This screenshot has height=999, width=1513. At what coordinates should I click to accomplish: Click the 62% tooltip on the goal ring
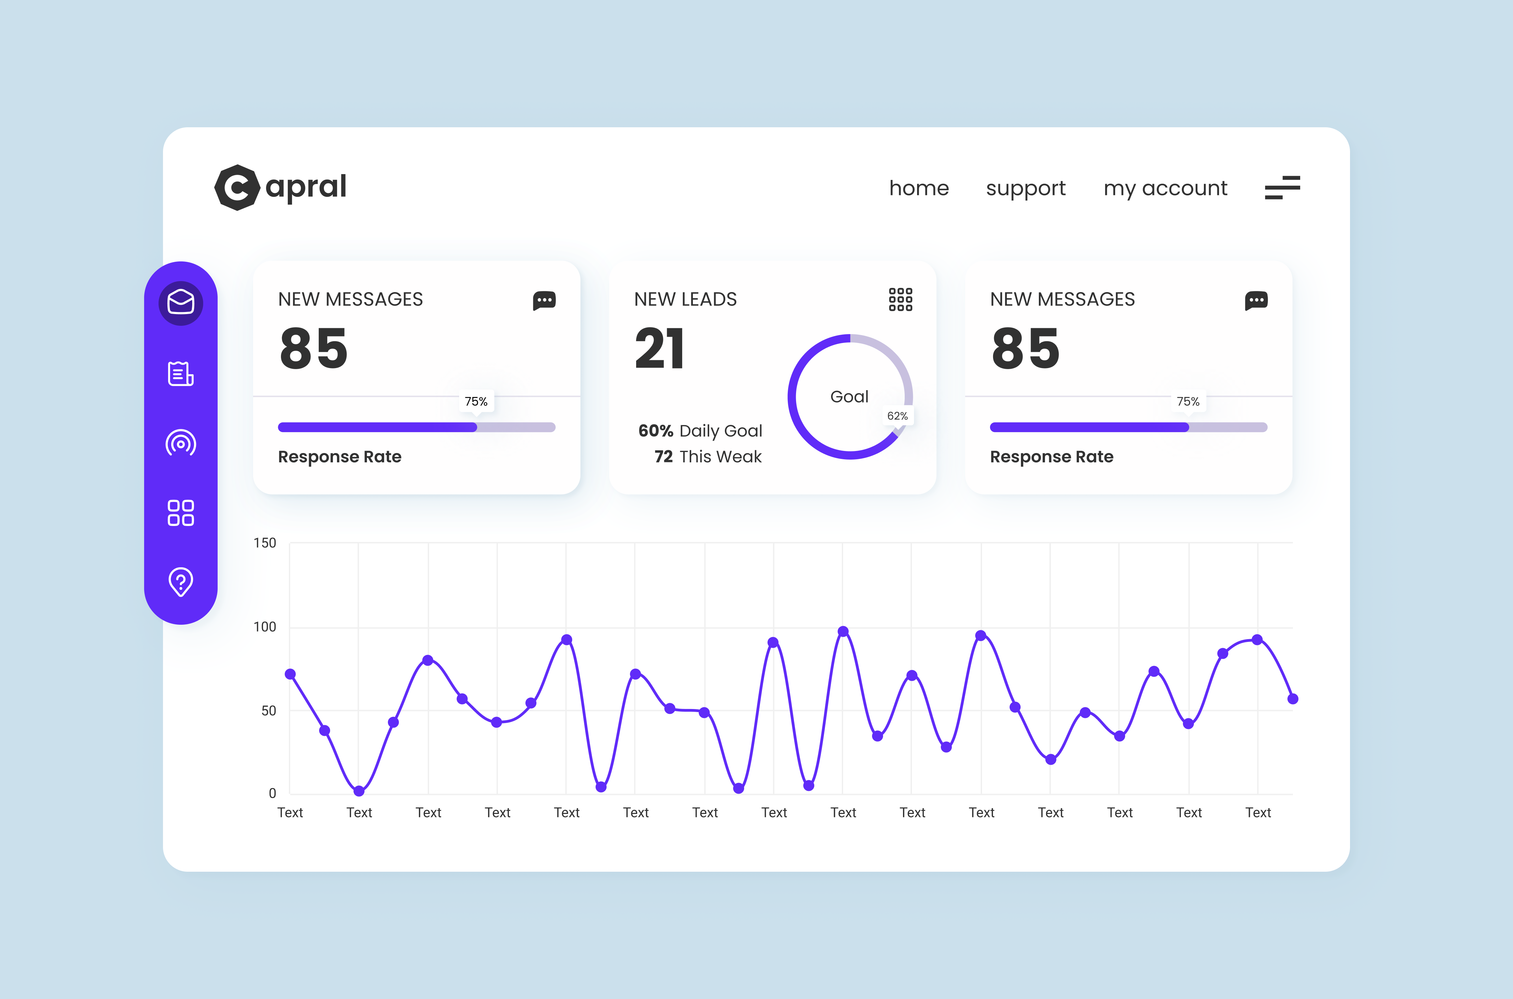click(x=897, y=416)
